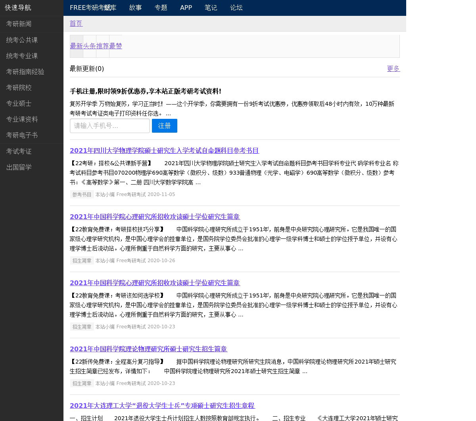Click the 更多 link
Viewport: 476px width, 421px height.
pos(393,69)
